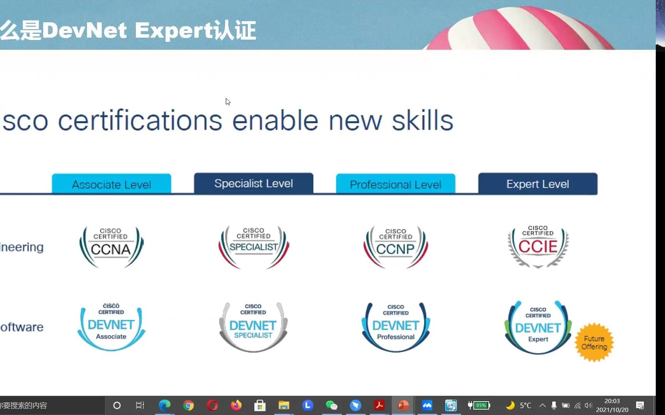Switch to PowerPoint in the taskbar
The width and height of the screenshot is (665, 415).
coord(403,405)
